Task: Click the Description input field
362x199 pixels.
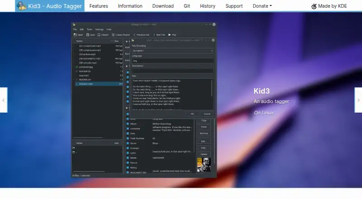Action: [x=173, y=71]
